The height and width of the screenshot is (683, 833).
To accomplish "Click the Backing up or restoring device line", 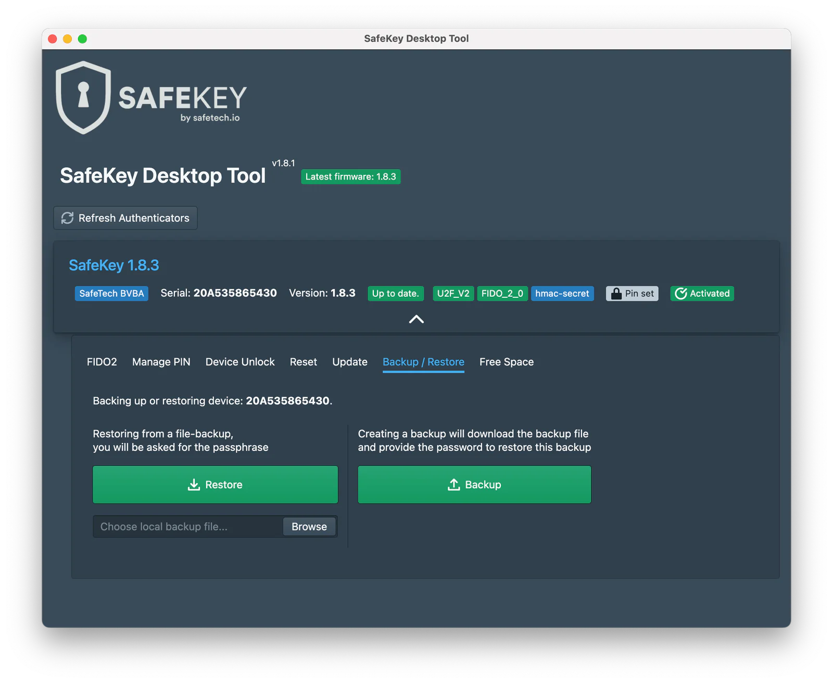I will click(x=212, y=401).
